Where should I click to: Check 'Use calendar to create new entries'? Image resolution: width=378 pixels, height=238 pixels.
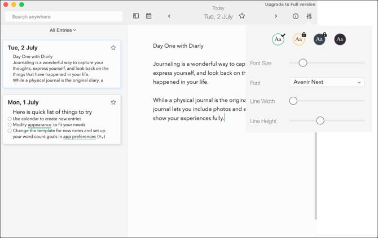10,119
